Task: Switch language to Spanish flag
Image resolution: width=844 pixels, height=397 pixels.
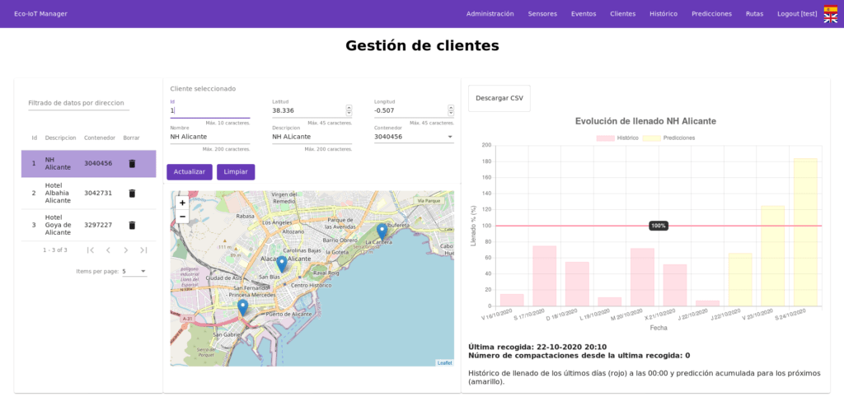Action: pyautogui.click(x=831, y=9)
